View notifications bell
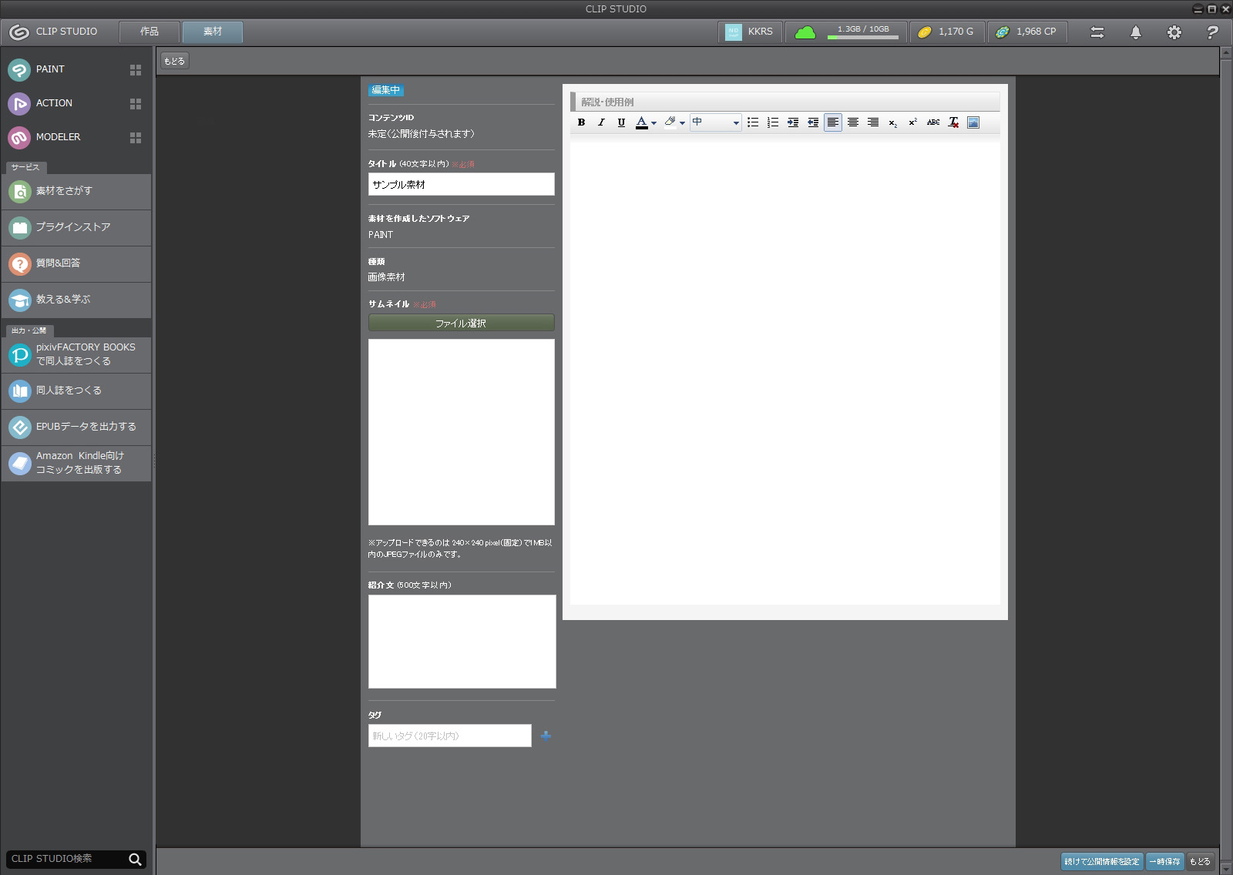The image size is (1233, 875). tap(1136, 32)
